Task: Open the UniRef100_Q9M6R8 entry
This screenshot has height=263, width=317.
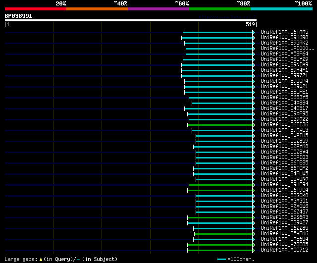Action: point(284,38)
